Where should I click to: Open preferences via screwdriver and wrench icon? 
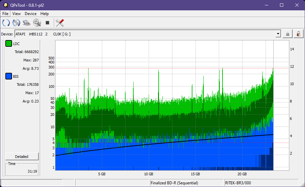[59, 23]
